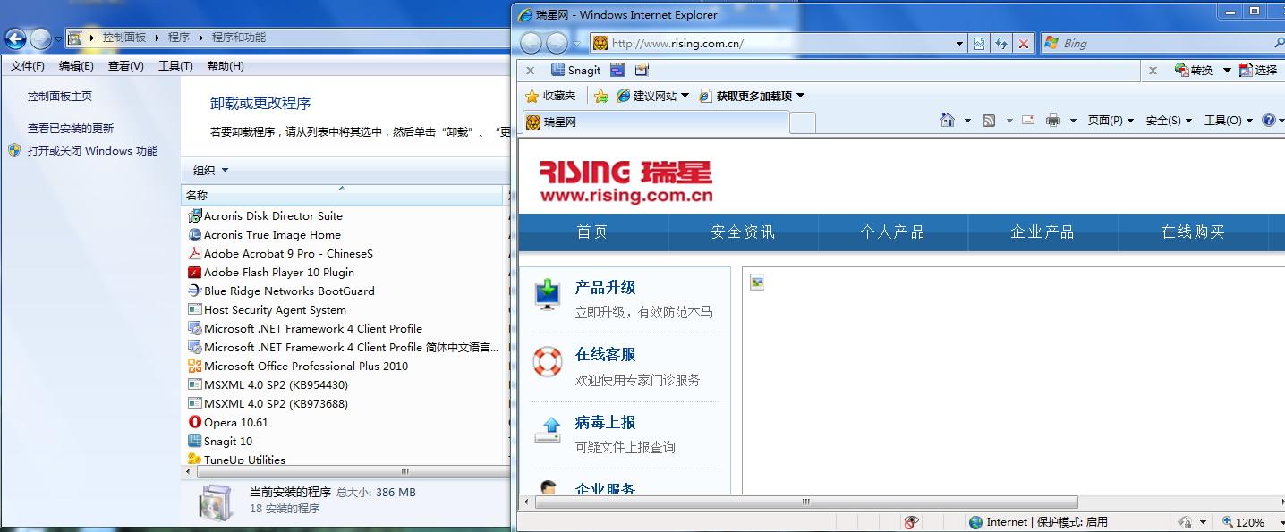
Task: Select the 瑞星网 browser tab
Action: coord(655,122)
